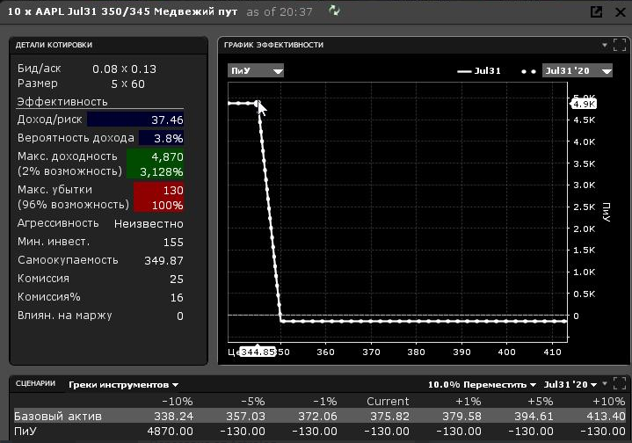Click the Комиссия value 25

point(177,279)
